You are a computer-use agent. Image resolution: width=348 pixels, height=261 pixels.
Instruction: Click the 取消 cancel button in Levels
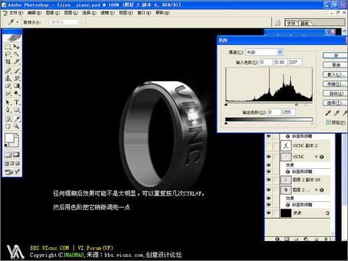coord(336,65)
